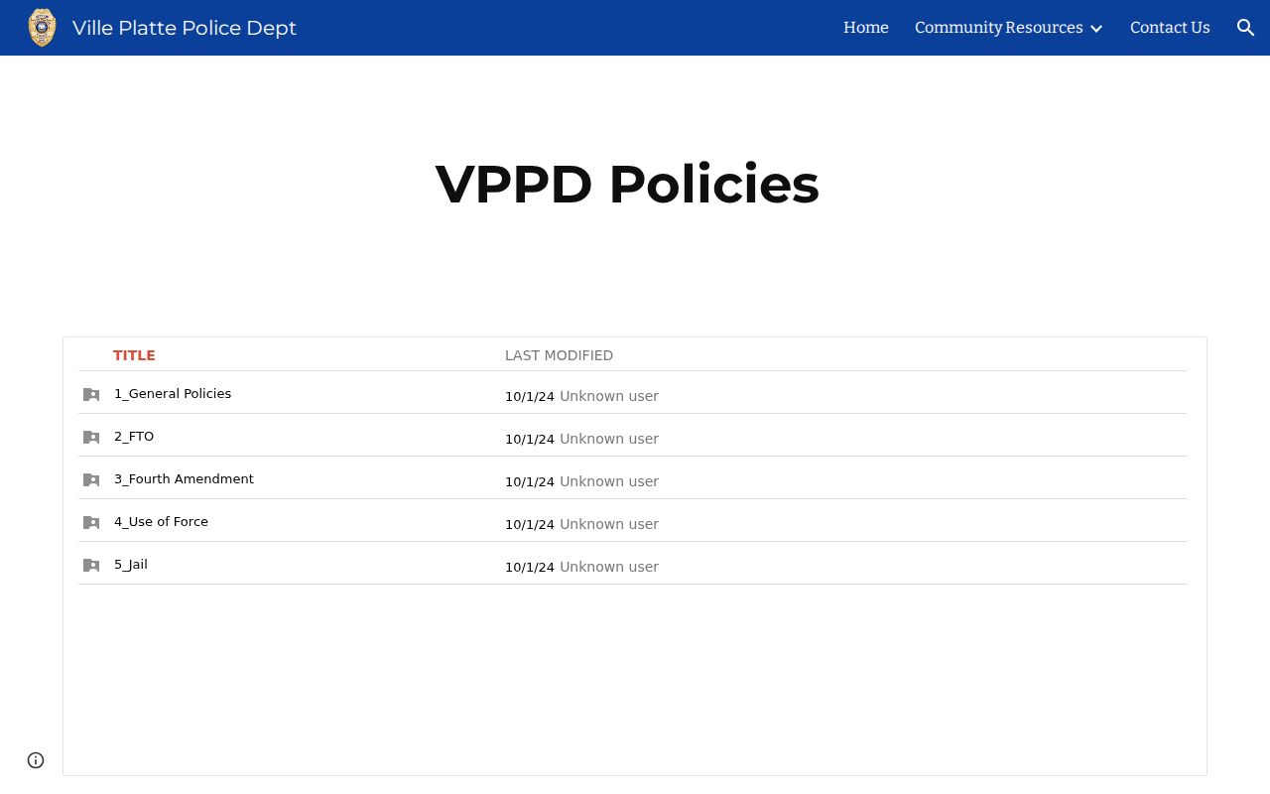
Task: Click folder icon beside 1_General Policies
Action: [x=91, y=395]
